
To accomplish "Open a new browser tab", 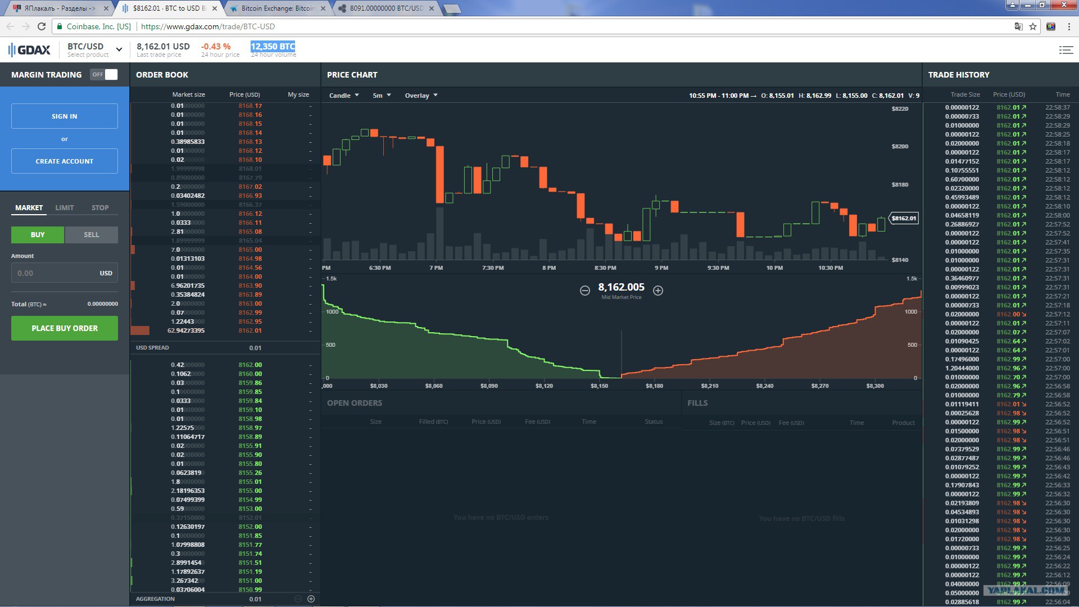I will coord(452,8).
